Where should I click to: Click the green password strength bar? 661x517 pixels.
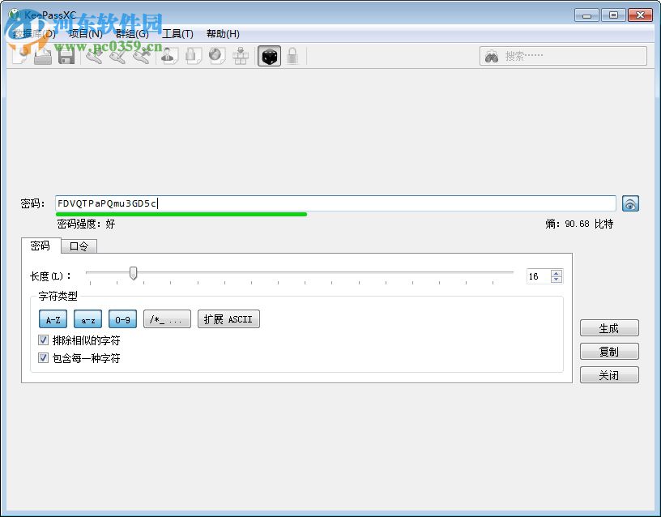coord(181,214)
